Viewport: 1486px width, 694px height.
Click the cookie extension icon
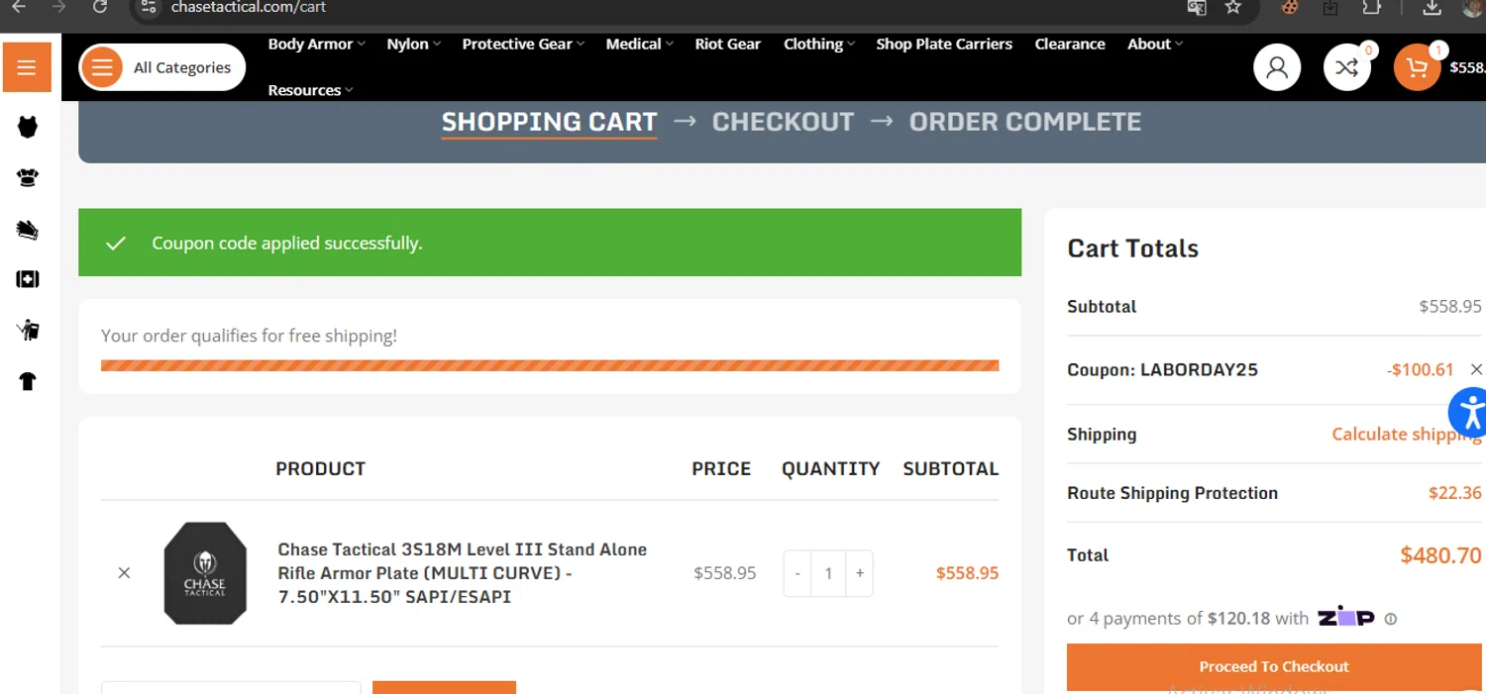point(1290,7)
